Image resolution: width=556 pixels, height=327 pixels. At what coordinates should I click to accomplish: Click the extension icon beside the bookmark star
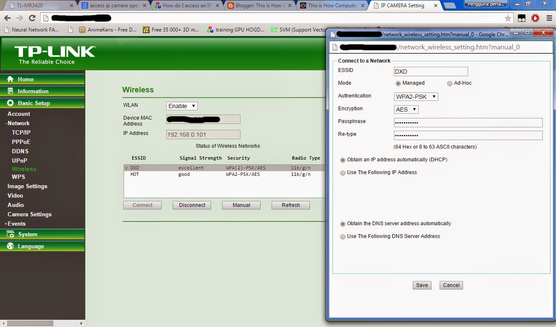coord(522,18)
